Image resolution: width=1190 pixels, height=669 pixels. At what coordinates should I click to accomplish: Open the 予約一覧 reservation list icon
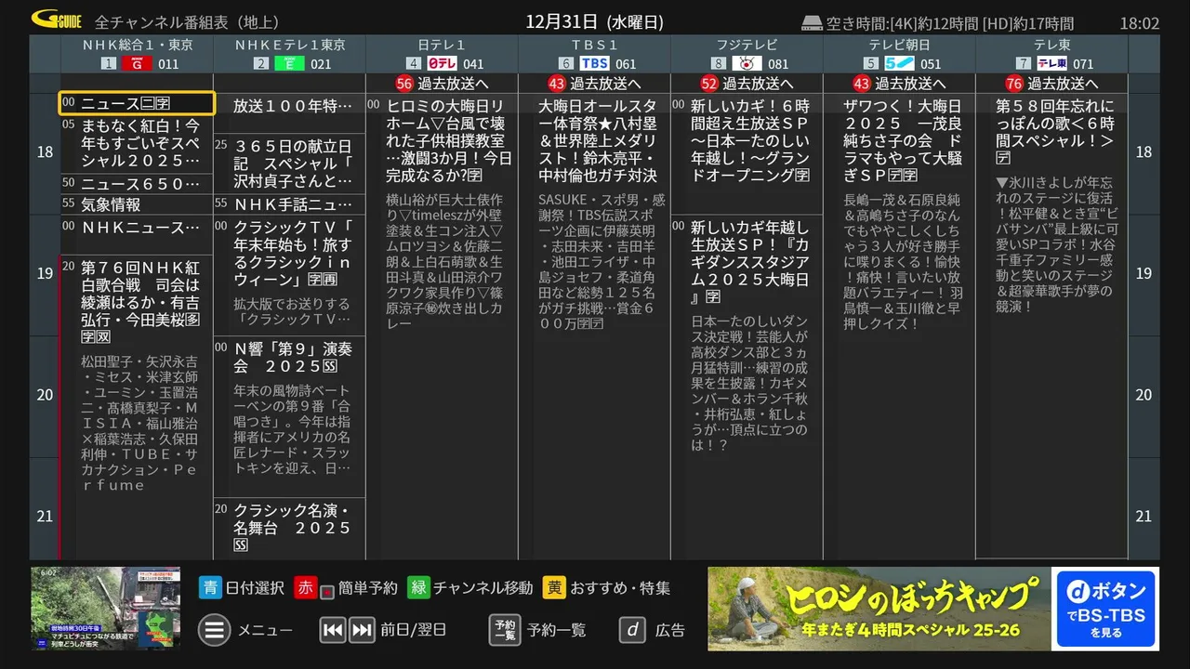pyautogui.click(x=504, y=630)
